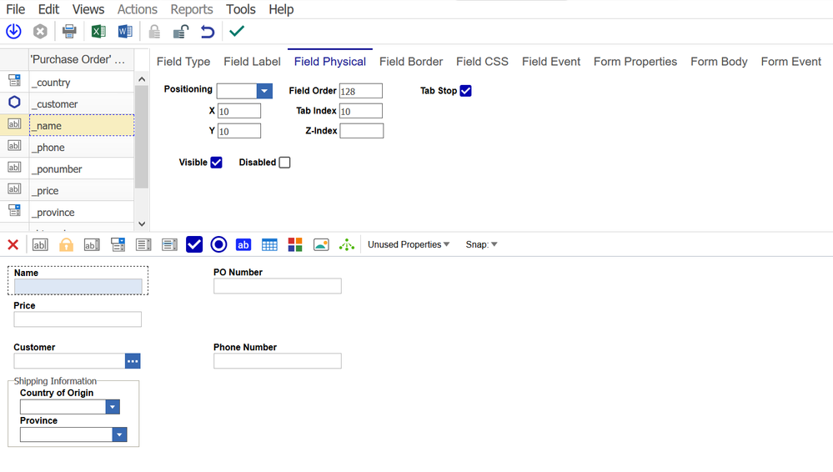
Task: Click the Field Order input box
Action: tap(360, 91)
